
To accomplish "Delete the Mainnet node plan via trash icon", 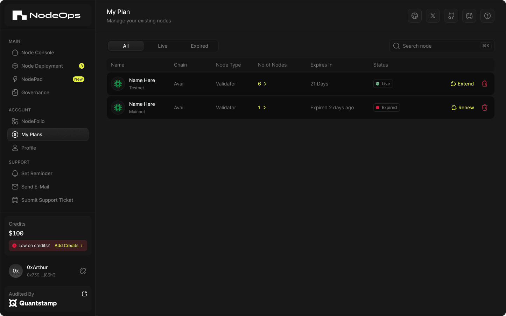I will 485,108.
